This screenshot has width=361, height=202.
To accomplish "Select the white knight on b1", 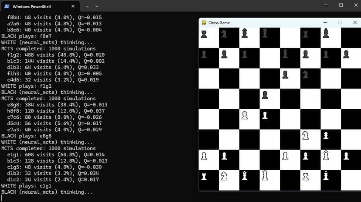I will point(224,176).
